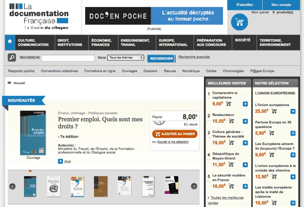Click plus icon for Géopolitique du Moyen-Orient
The height and width of the screenshot is (207, 304).
(245, 165)
